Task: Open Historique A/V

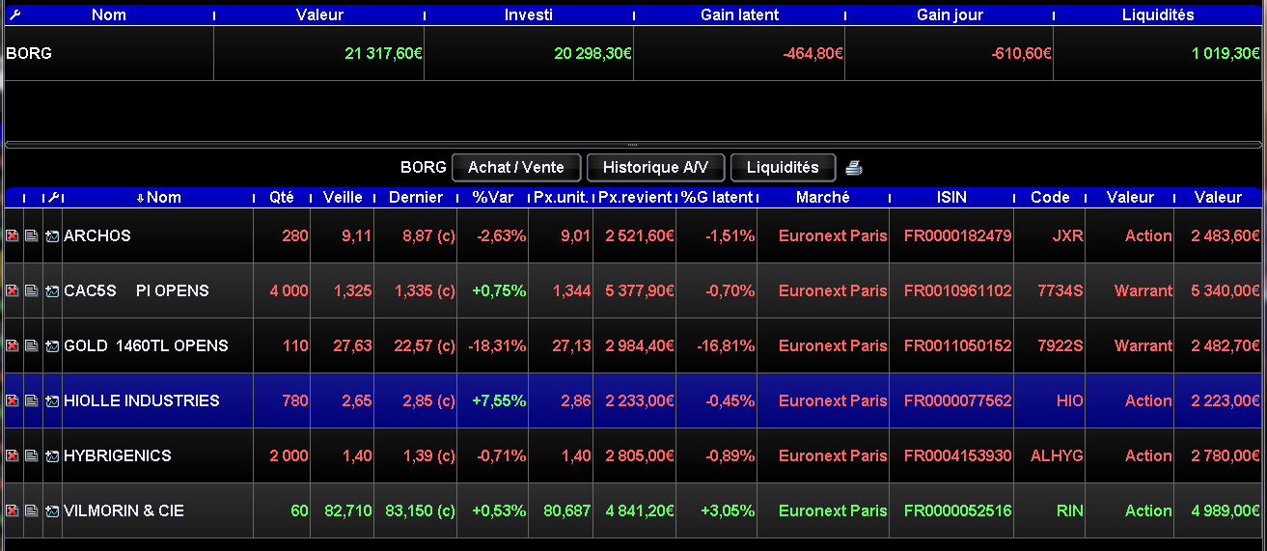Action: point(655,168)
